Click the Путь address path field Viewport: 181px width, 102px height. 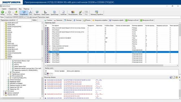92,17
